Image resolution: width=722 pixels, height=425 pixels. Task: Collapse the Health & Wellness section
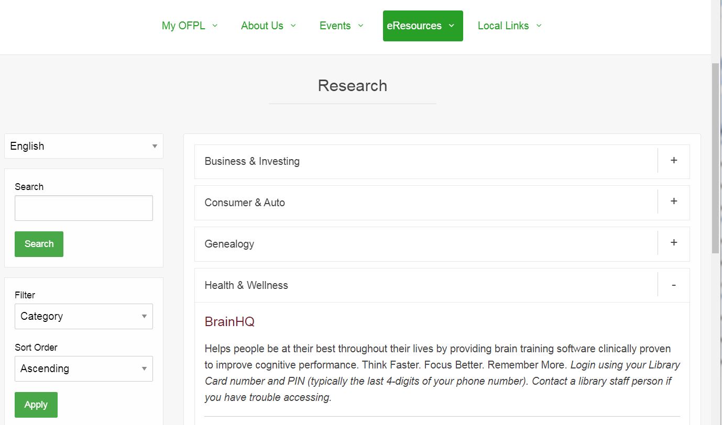673,285
